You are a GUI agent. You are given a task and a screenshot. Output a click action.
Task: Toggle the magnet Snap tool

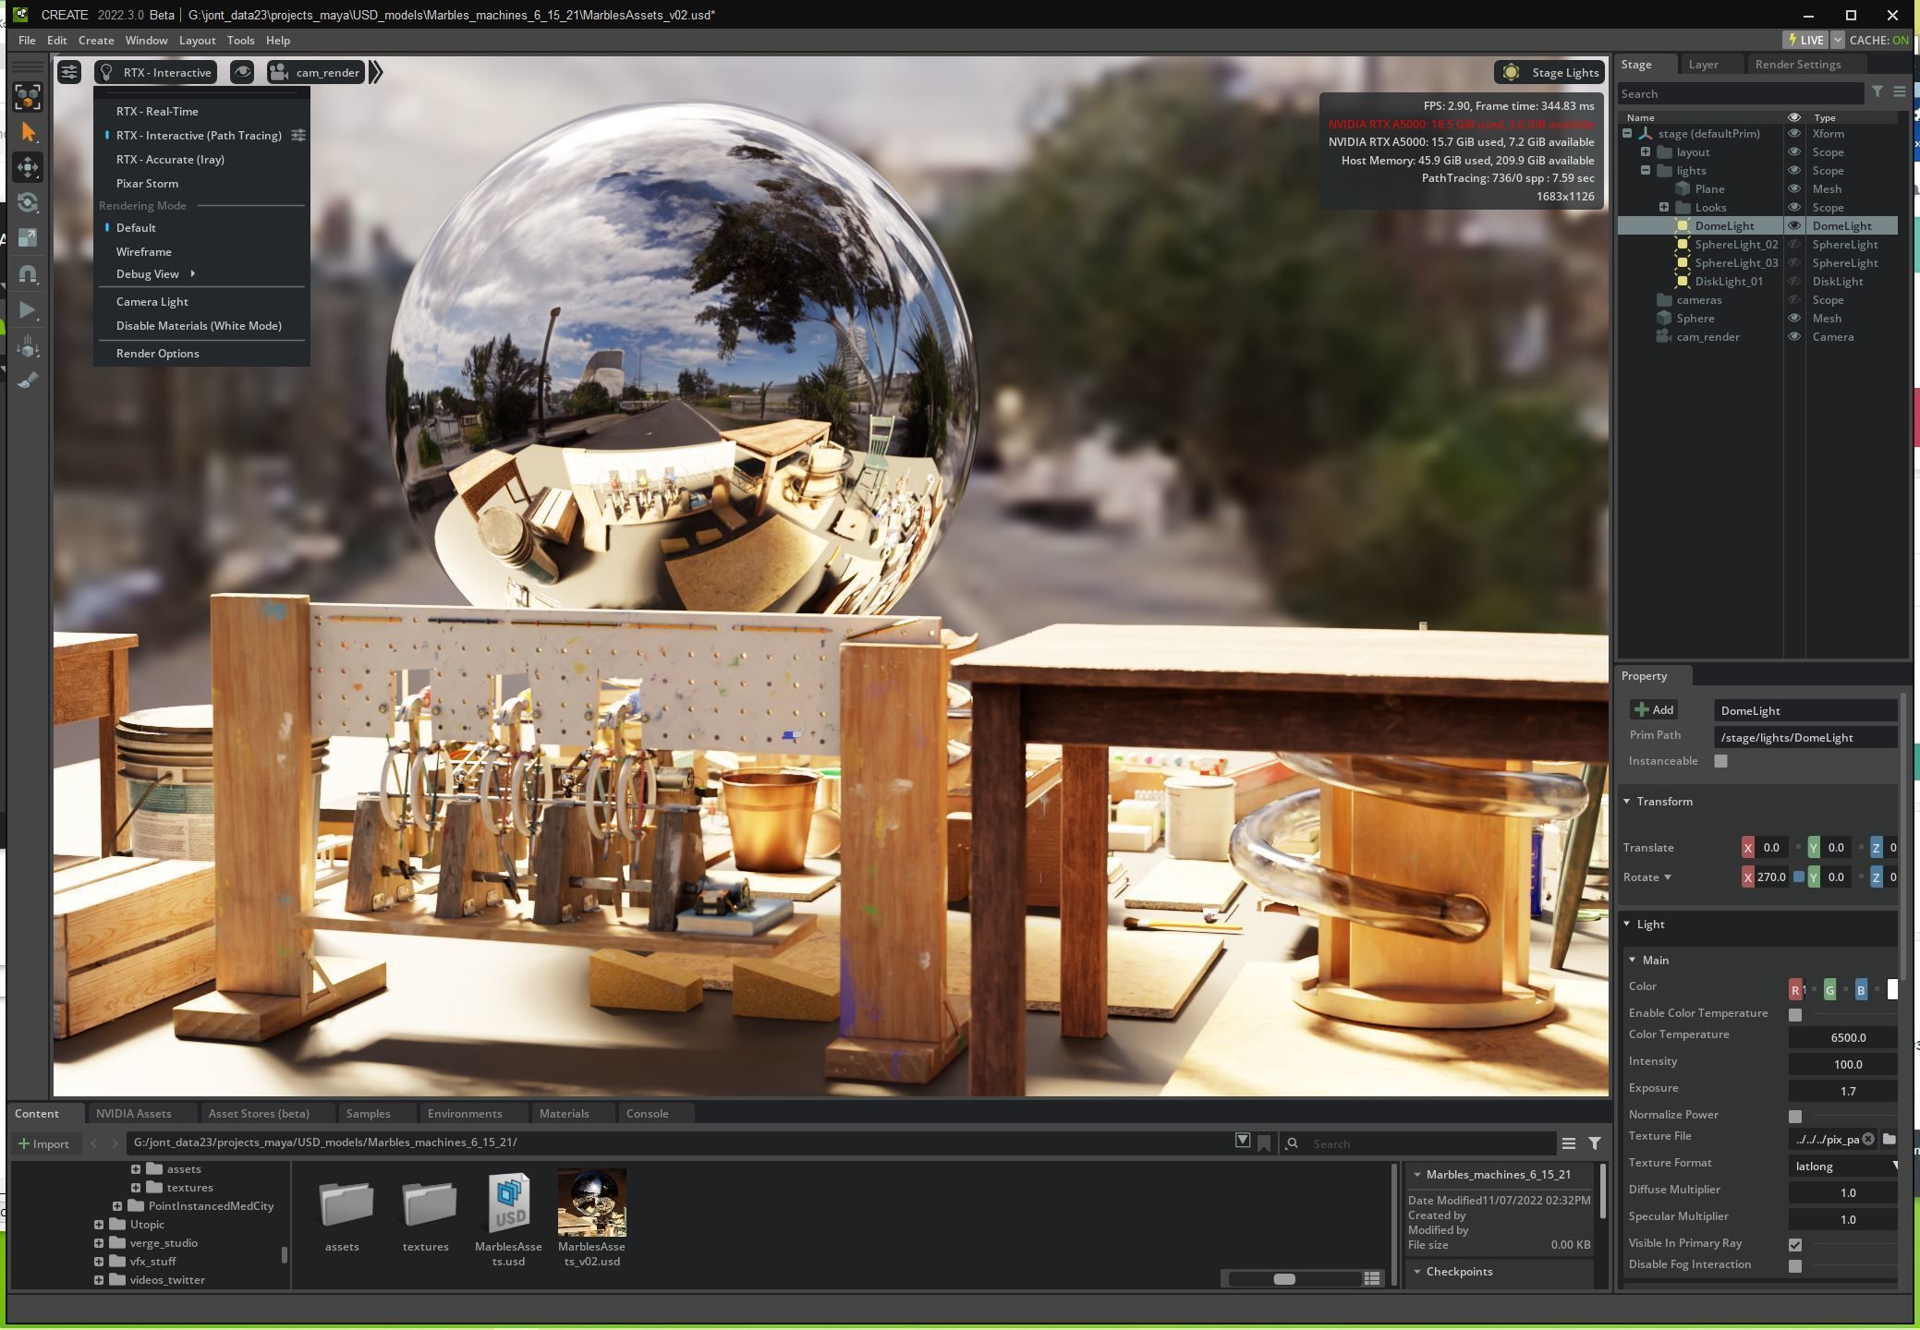click(x=28, y=273)
